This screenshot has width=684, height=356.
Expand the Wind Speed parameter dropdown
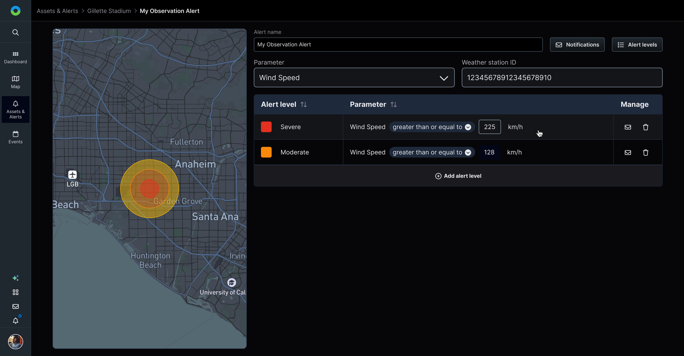354,78
